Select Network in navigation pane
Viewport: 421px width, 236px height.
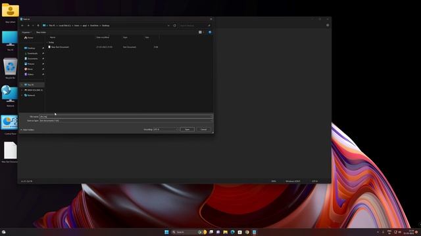tap(30, 95)
